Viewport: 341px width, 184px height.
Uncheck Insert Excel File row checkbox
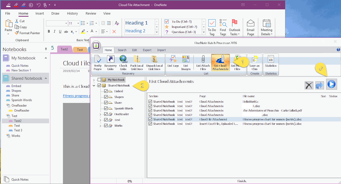pos(150,124)
